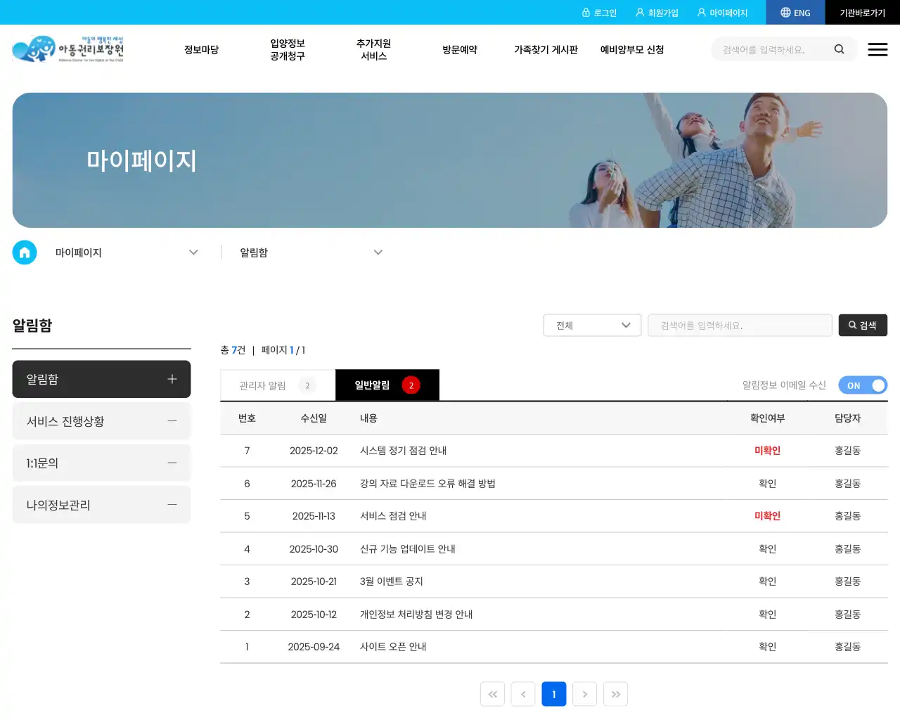
Task: Open the hamburger menu at top right
Action: point(877,49)
